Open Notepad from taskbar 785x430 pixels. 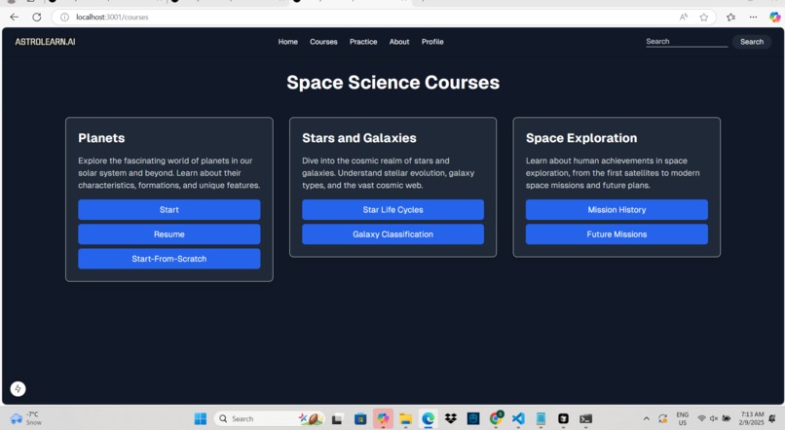[x=541, y=418]
